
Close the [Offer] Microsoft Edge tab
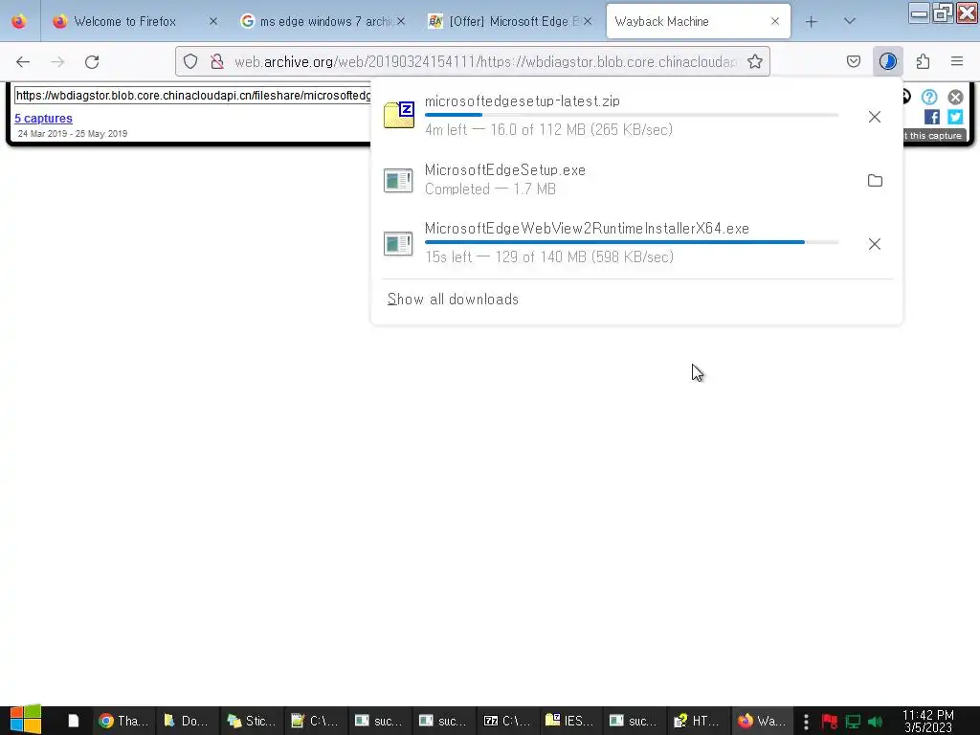(587, 21)
